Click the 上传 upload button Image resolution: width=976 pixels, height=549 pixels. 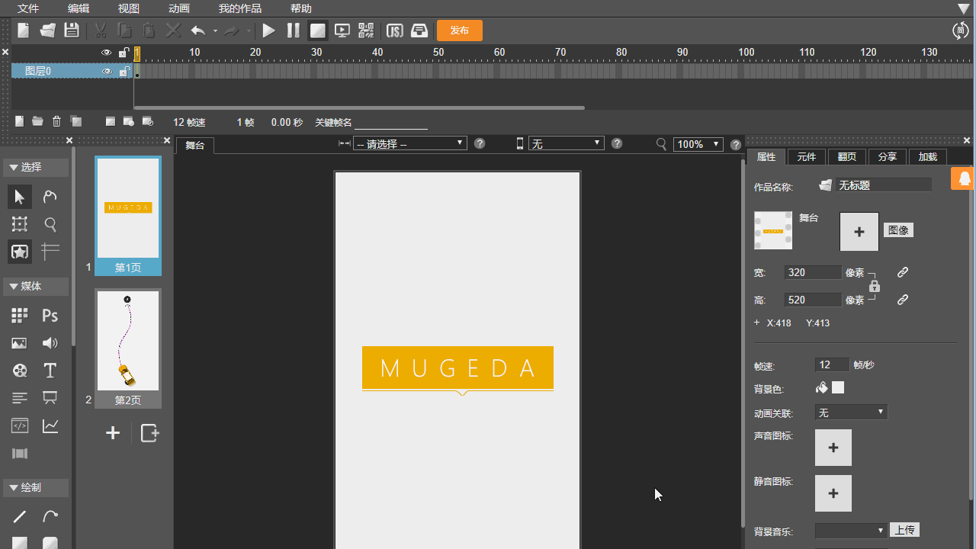(x=904, y=531)
